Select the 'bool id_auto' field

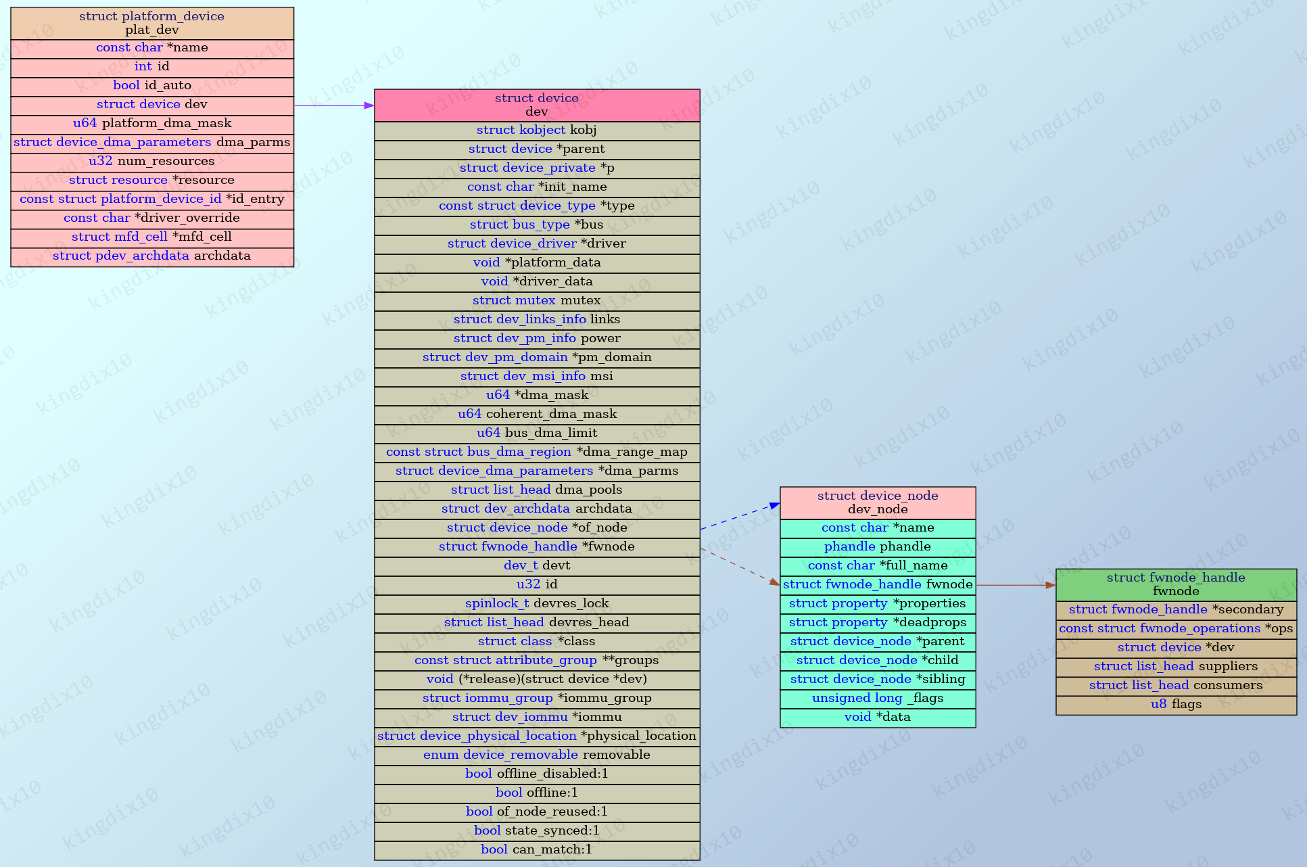[x=152, y=87]
